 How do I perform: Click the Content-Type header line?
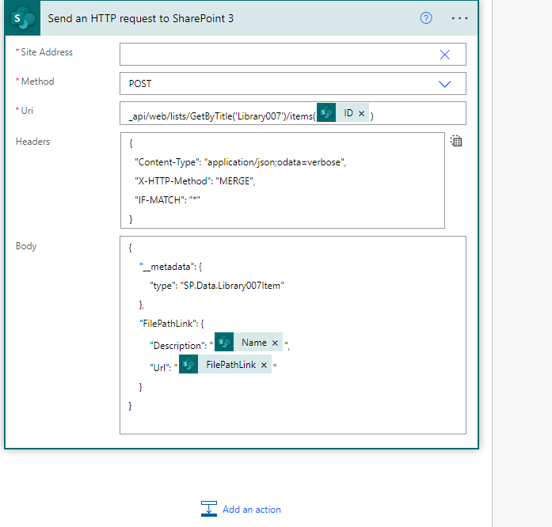241,162
